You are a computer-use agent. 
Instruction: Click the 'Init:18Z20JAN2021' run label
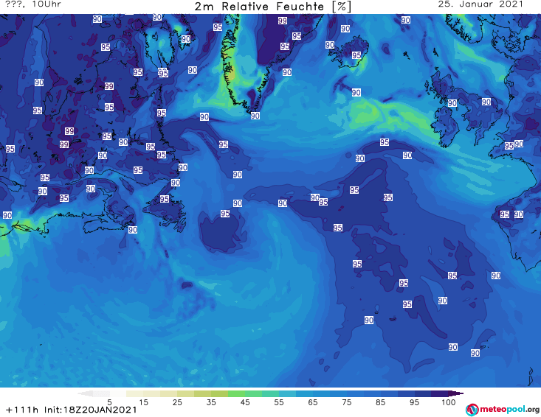click(x=90, y=410)
